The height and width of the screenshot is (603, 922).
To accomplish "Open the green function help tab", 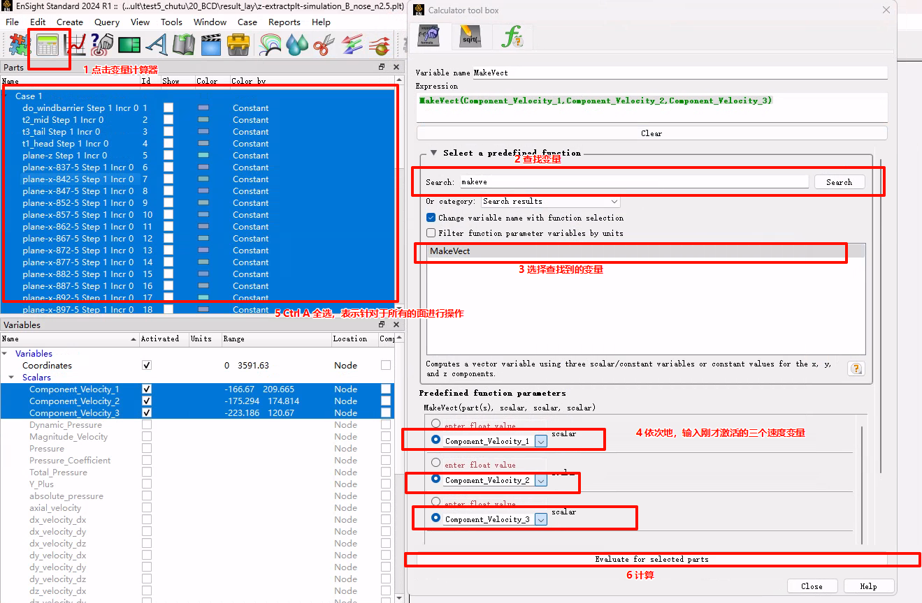I will tap(512, 36).
